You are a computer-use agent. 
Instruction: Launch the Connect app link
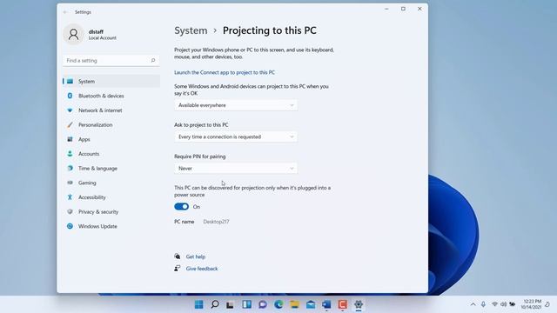coord(225,72)
